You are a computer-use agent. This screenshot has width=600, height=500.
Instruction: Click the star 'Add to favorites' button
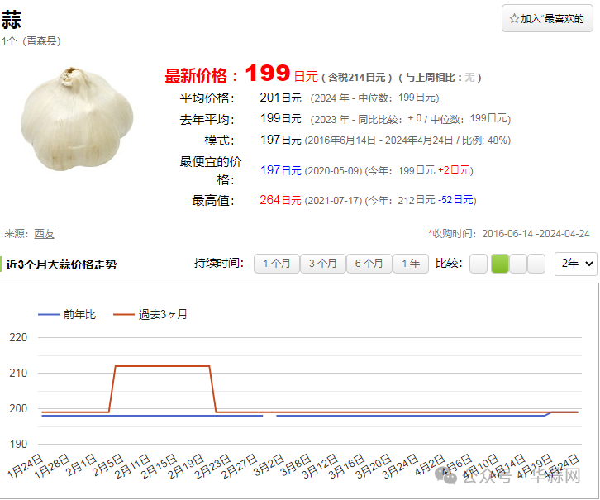click(547, 18)
